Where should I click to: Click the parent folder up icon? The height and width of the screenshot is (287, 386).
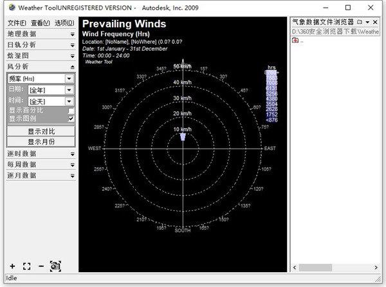pyautogui.click(x=295, y=41)
